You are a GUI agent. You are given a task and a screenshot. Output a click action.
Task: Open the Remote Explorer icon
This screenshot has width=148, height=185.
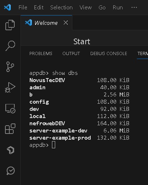pyautogui.click(x=10, y=108)
